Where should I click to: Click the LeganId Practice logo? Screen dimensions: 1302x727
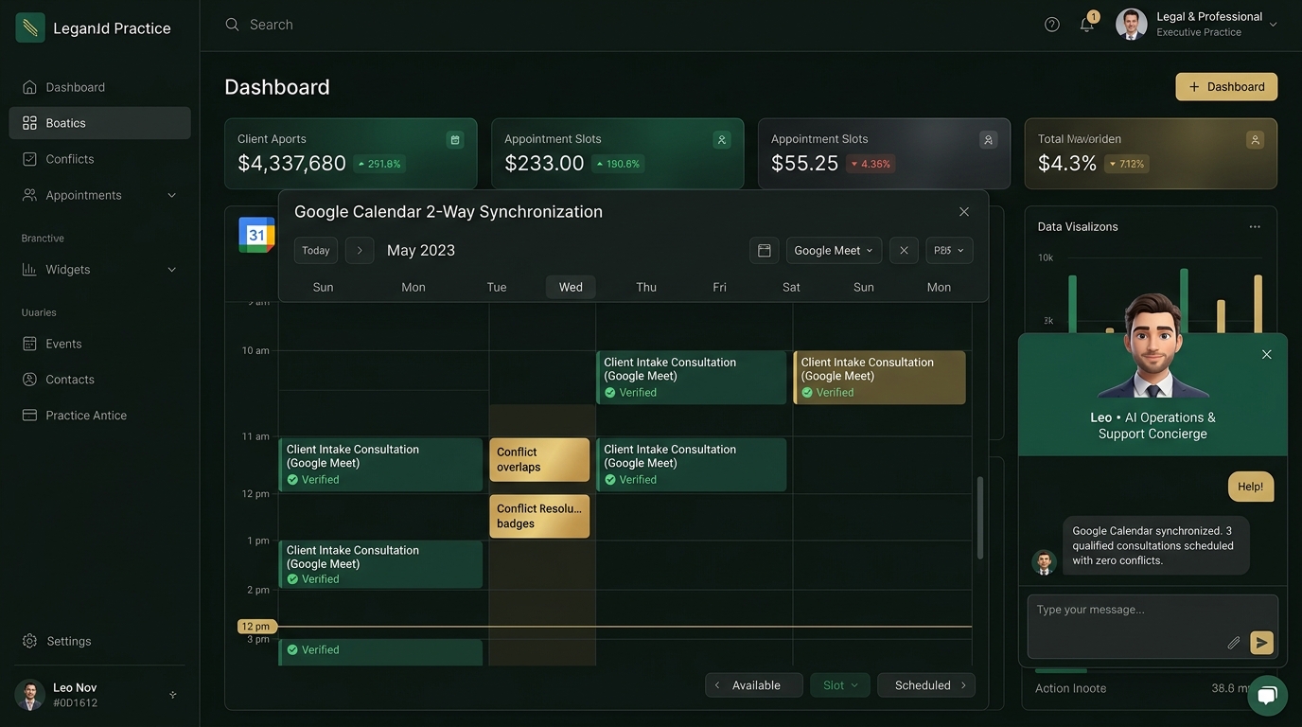pos(30,27)
